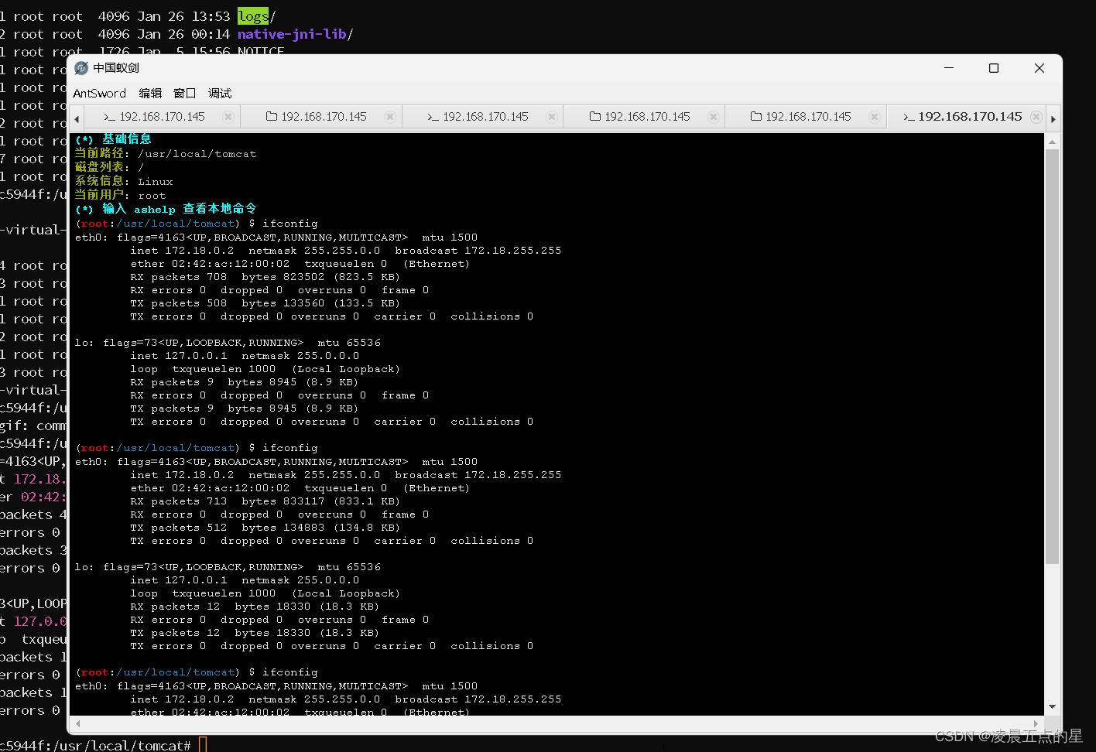Open the 调试 menu
Screen dimensions: 1096x752
pyautogui.click(x=220, y=94)
